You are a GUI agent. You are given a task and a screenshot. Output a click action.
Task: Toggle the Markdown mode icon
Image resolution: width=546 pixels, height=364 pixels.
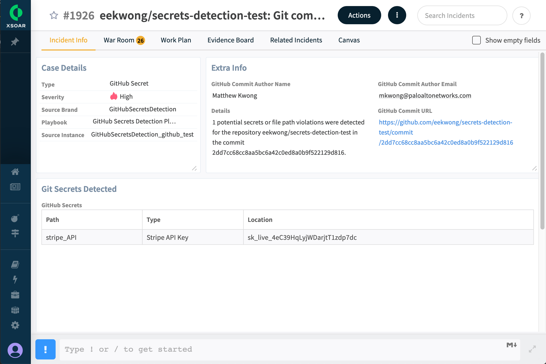click(511, 345)
